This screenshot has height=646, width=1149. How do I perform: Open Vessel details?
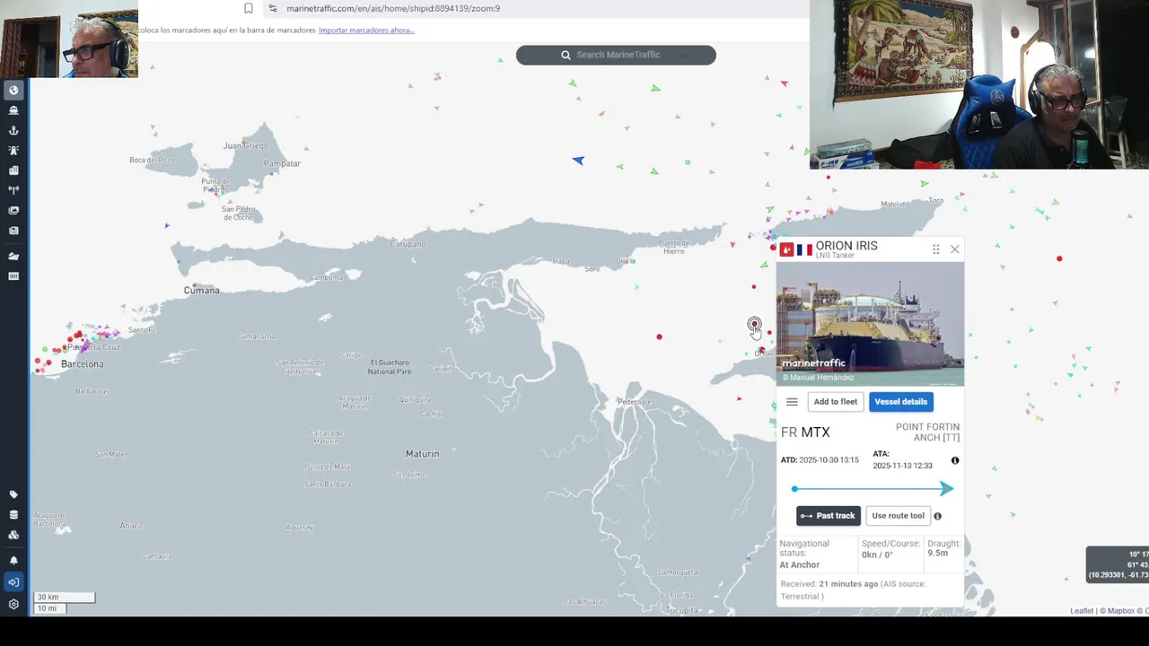(900, 402)
